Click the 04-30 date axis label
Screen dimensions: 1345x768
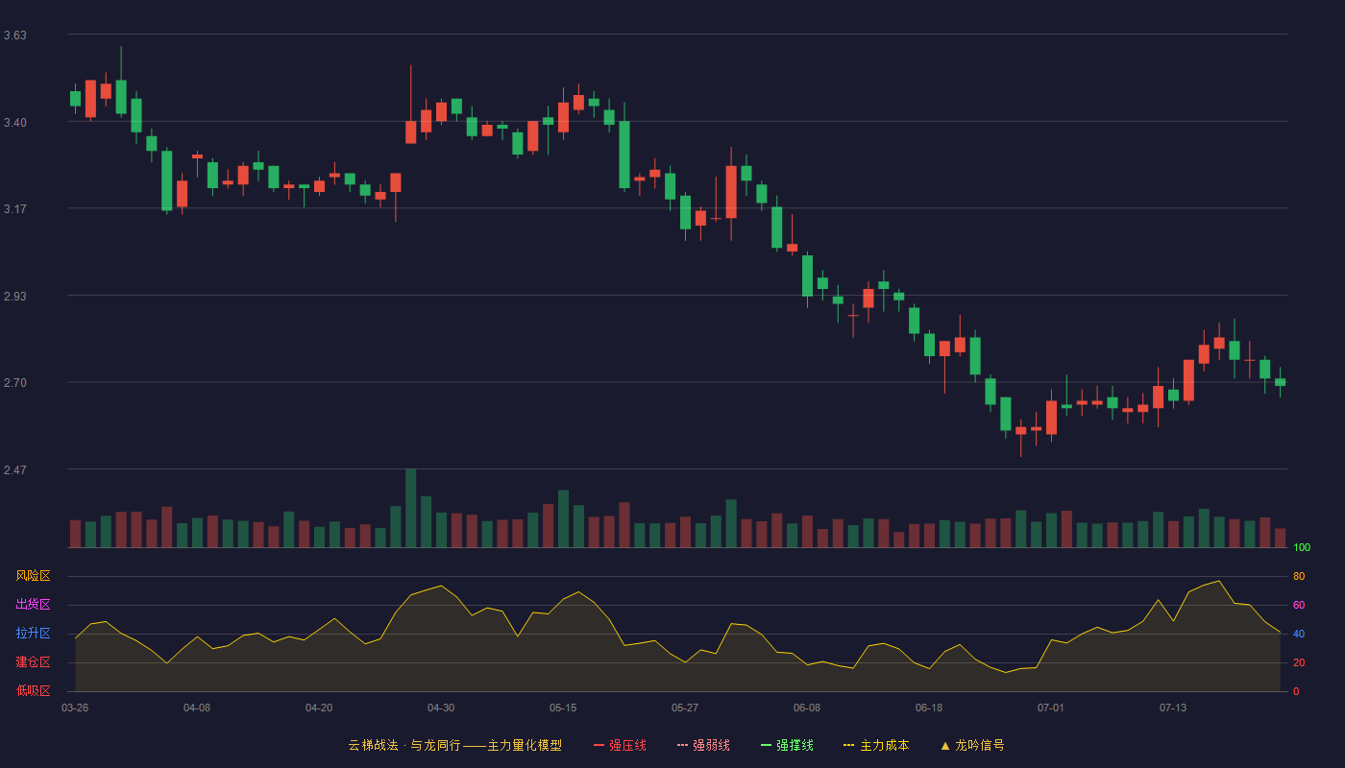coord(441,708)
